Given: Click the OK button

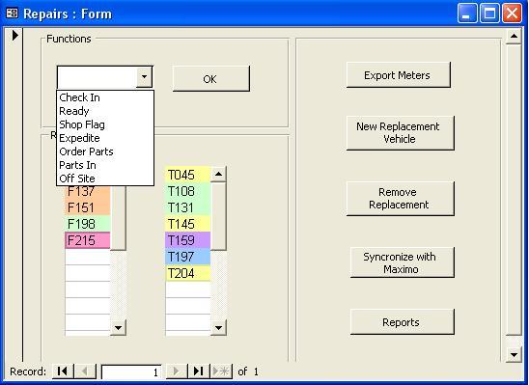Looking at the screenshot, I should (211, 78).
